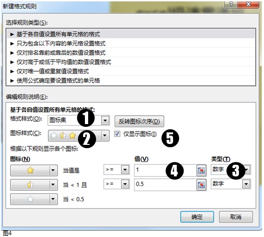Select rule type 只为包含以下内容的单元格设置格式
Screen dimensions: 264x237
[131, 44]
